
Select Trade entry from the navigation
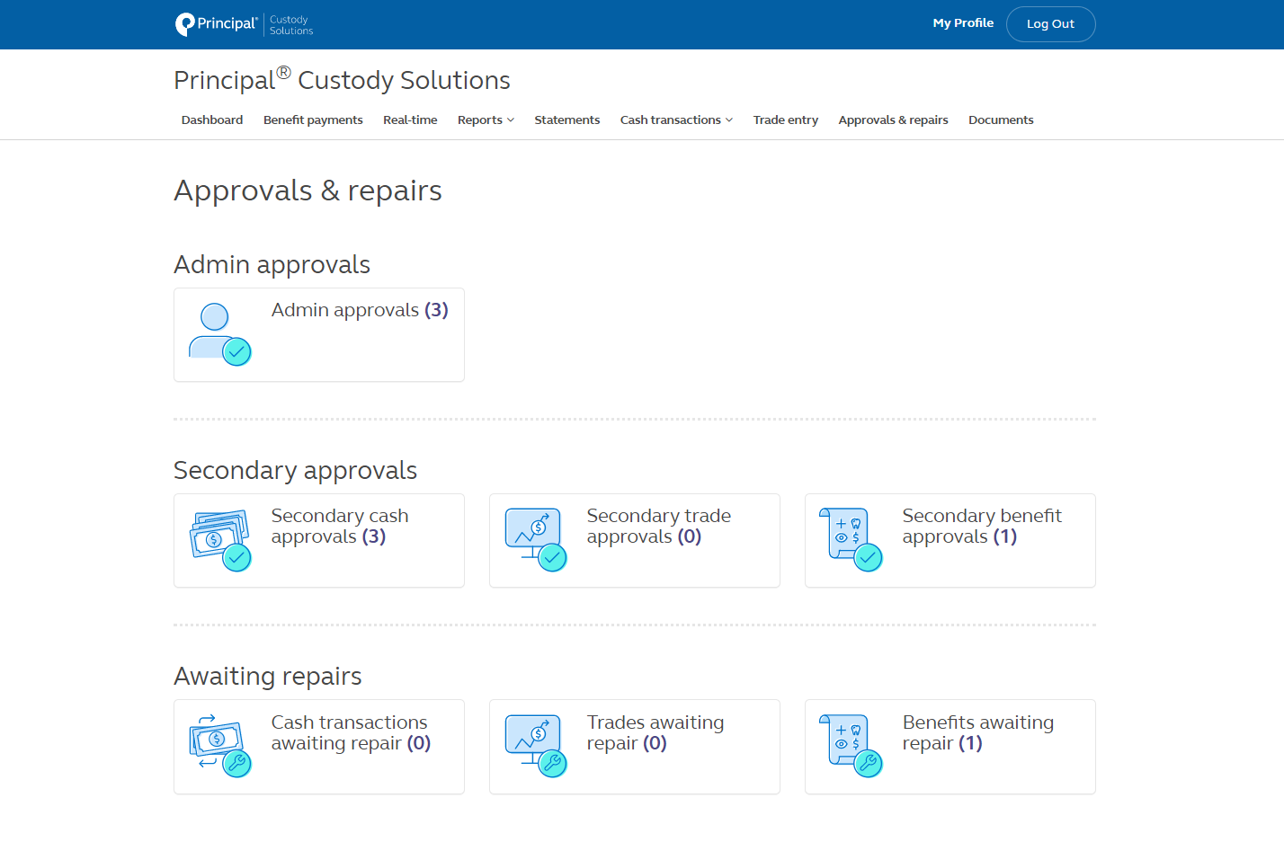(785, 120)
